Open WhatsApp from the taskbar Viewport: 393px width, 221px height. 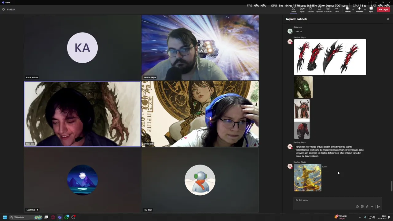coord(67,217)
